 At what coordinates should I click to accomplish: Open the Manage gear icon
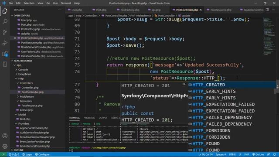(5, 147)
